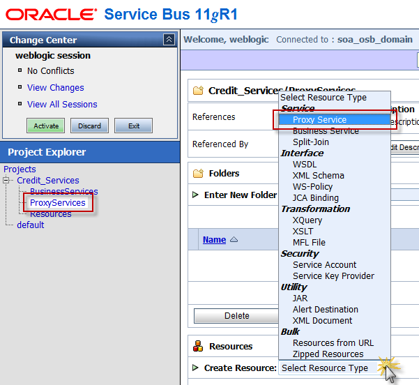Open the View All Sessions link
Image resolution: width=419 pixels, height=385 pixels.
(62, 105)
